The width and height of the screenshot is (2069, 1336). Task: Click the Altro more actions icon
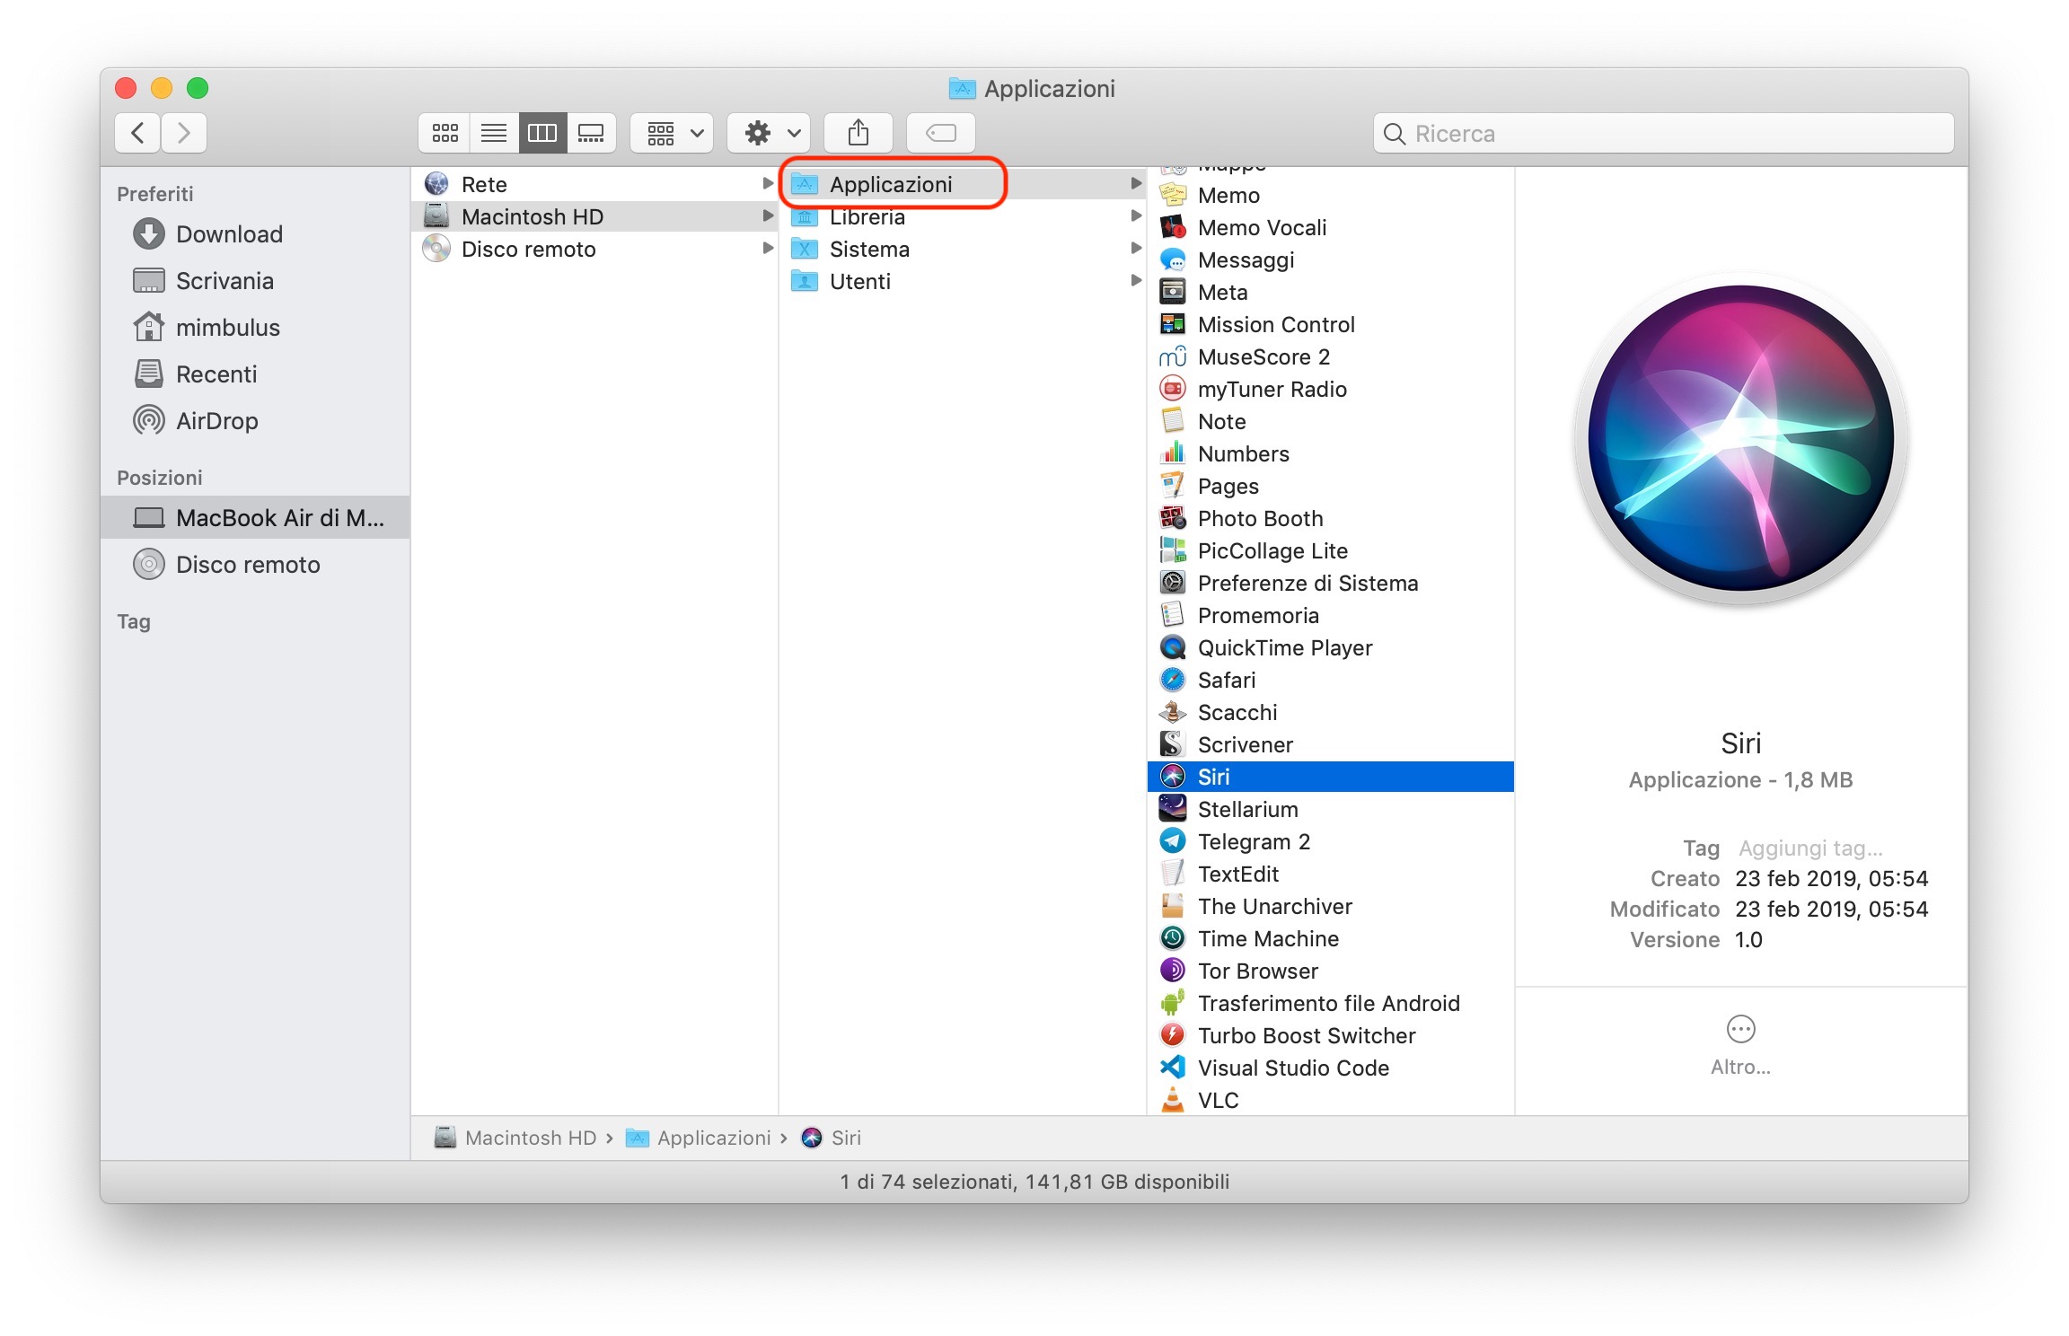coord(1739,1029)
